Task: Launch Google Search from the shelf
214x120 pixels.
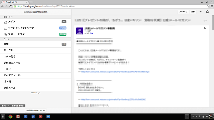Action: point(25,116)
